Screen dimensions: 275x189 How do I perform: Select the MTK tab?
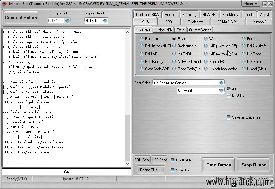tap(145, 21)
